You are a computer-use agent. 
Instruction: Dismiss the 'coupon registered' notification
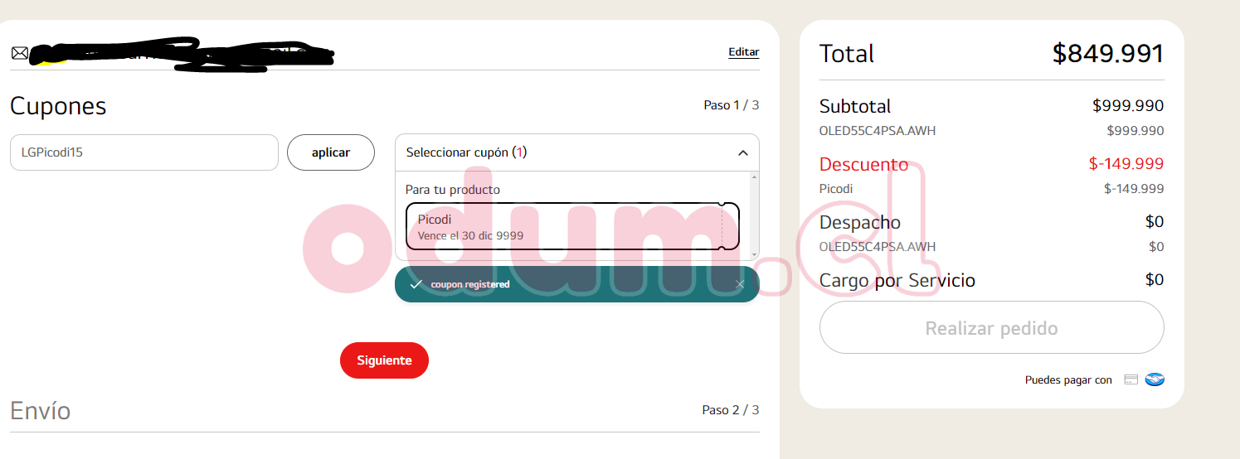coord(740,284)
